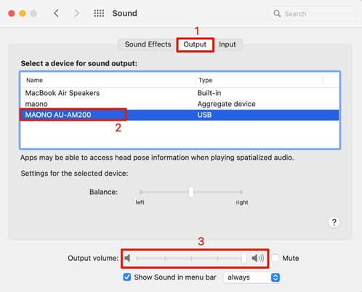Go forward with the right chevron

[x=76, y=13]
